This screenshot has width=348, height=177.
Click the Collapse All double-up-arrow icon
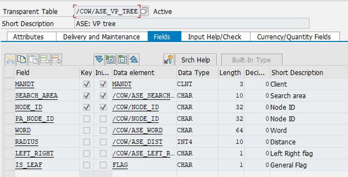click(134, 60)
